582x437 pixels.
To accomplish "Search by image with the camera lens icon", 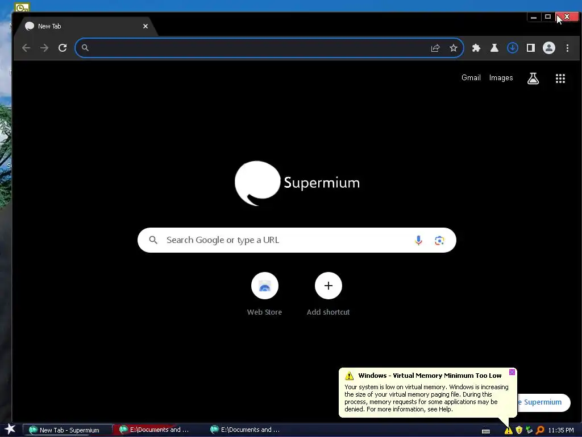I will pos(439,241).
